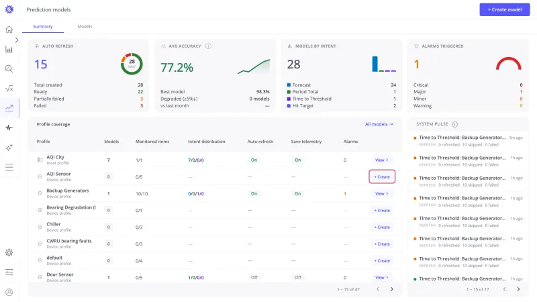
Task: Open the gear settings sidebar icon
Action: click(9, 253)
